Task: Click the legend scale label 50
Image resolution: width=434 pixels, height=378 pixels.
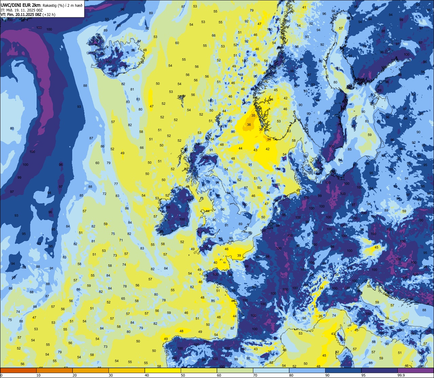Action: click(183, 375)
